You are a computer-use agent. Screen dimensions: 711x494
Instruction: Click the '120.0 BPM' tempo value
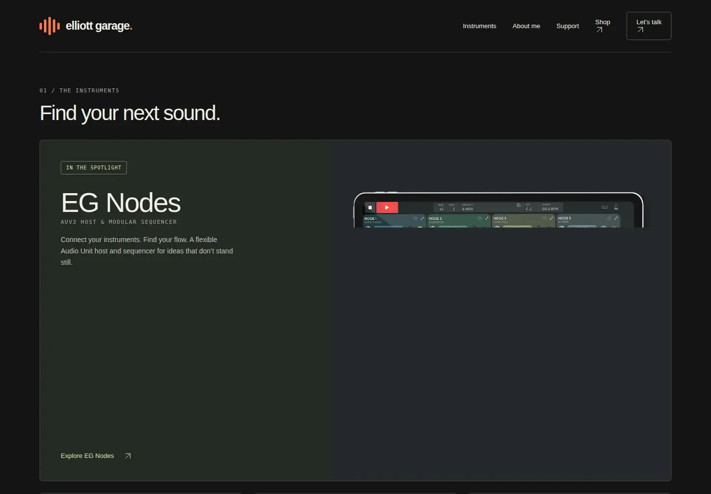(550, 209)
